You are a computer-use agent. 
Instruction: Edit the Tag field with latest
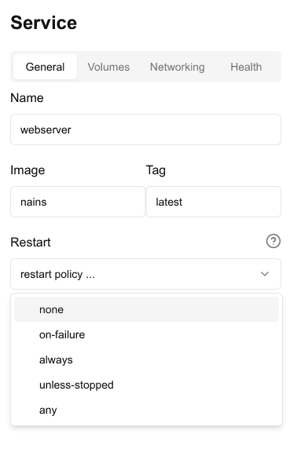pyautogui.click(x=213, y=202)
